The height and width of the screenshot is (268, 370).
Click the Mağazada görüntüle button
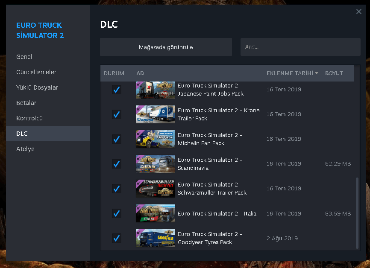click(x=166, y=47)
